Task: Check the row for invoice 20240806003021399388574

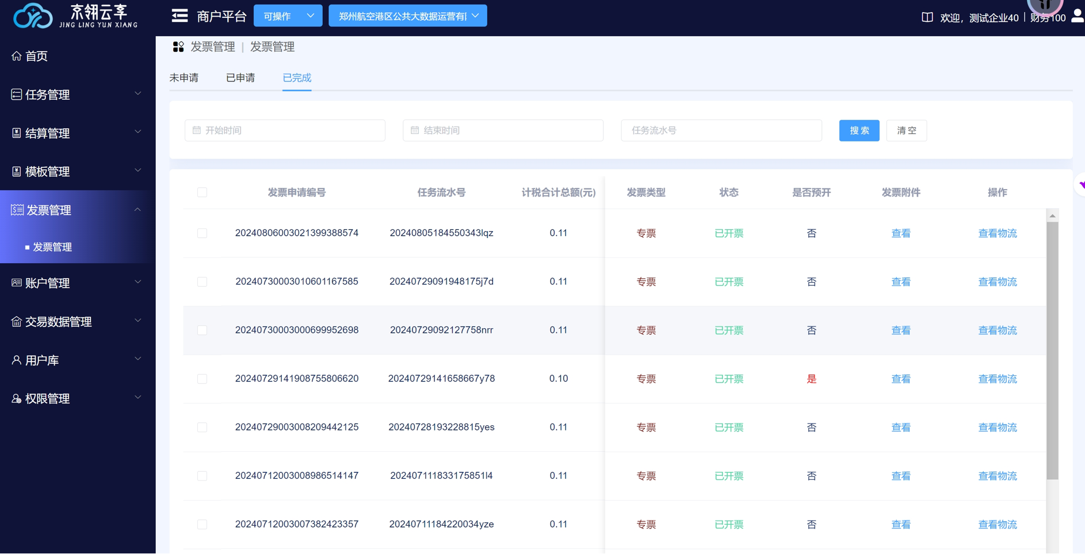Action: click(x=202, y=233)
